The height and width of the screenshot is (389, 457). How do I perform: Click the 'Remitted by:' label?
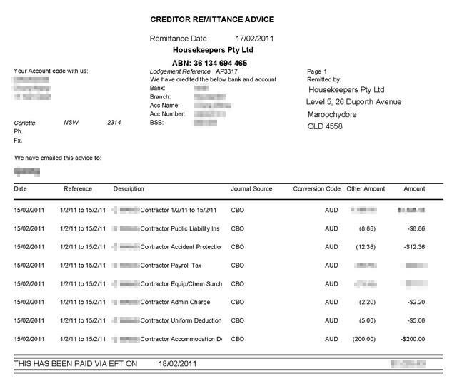[x=324, y=79]
